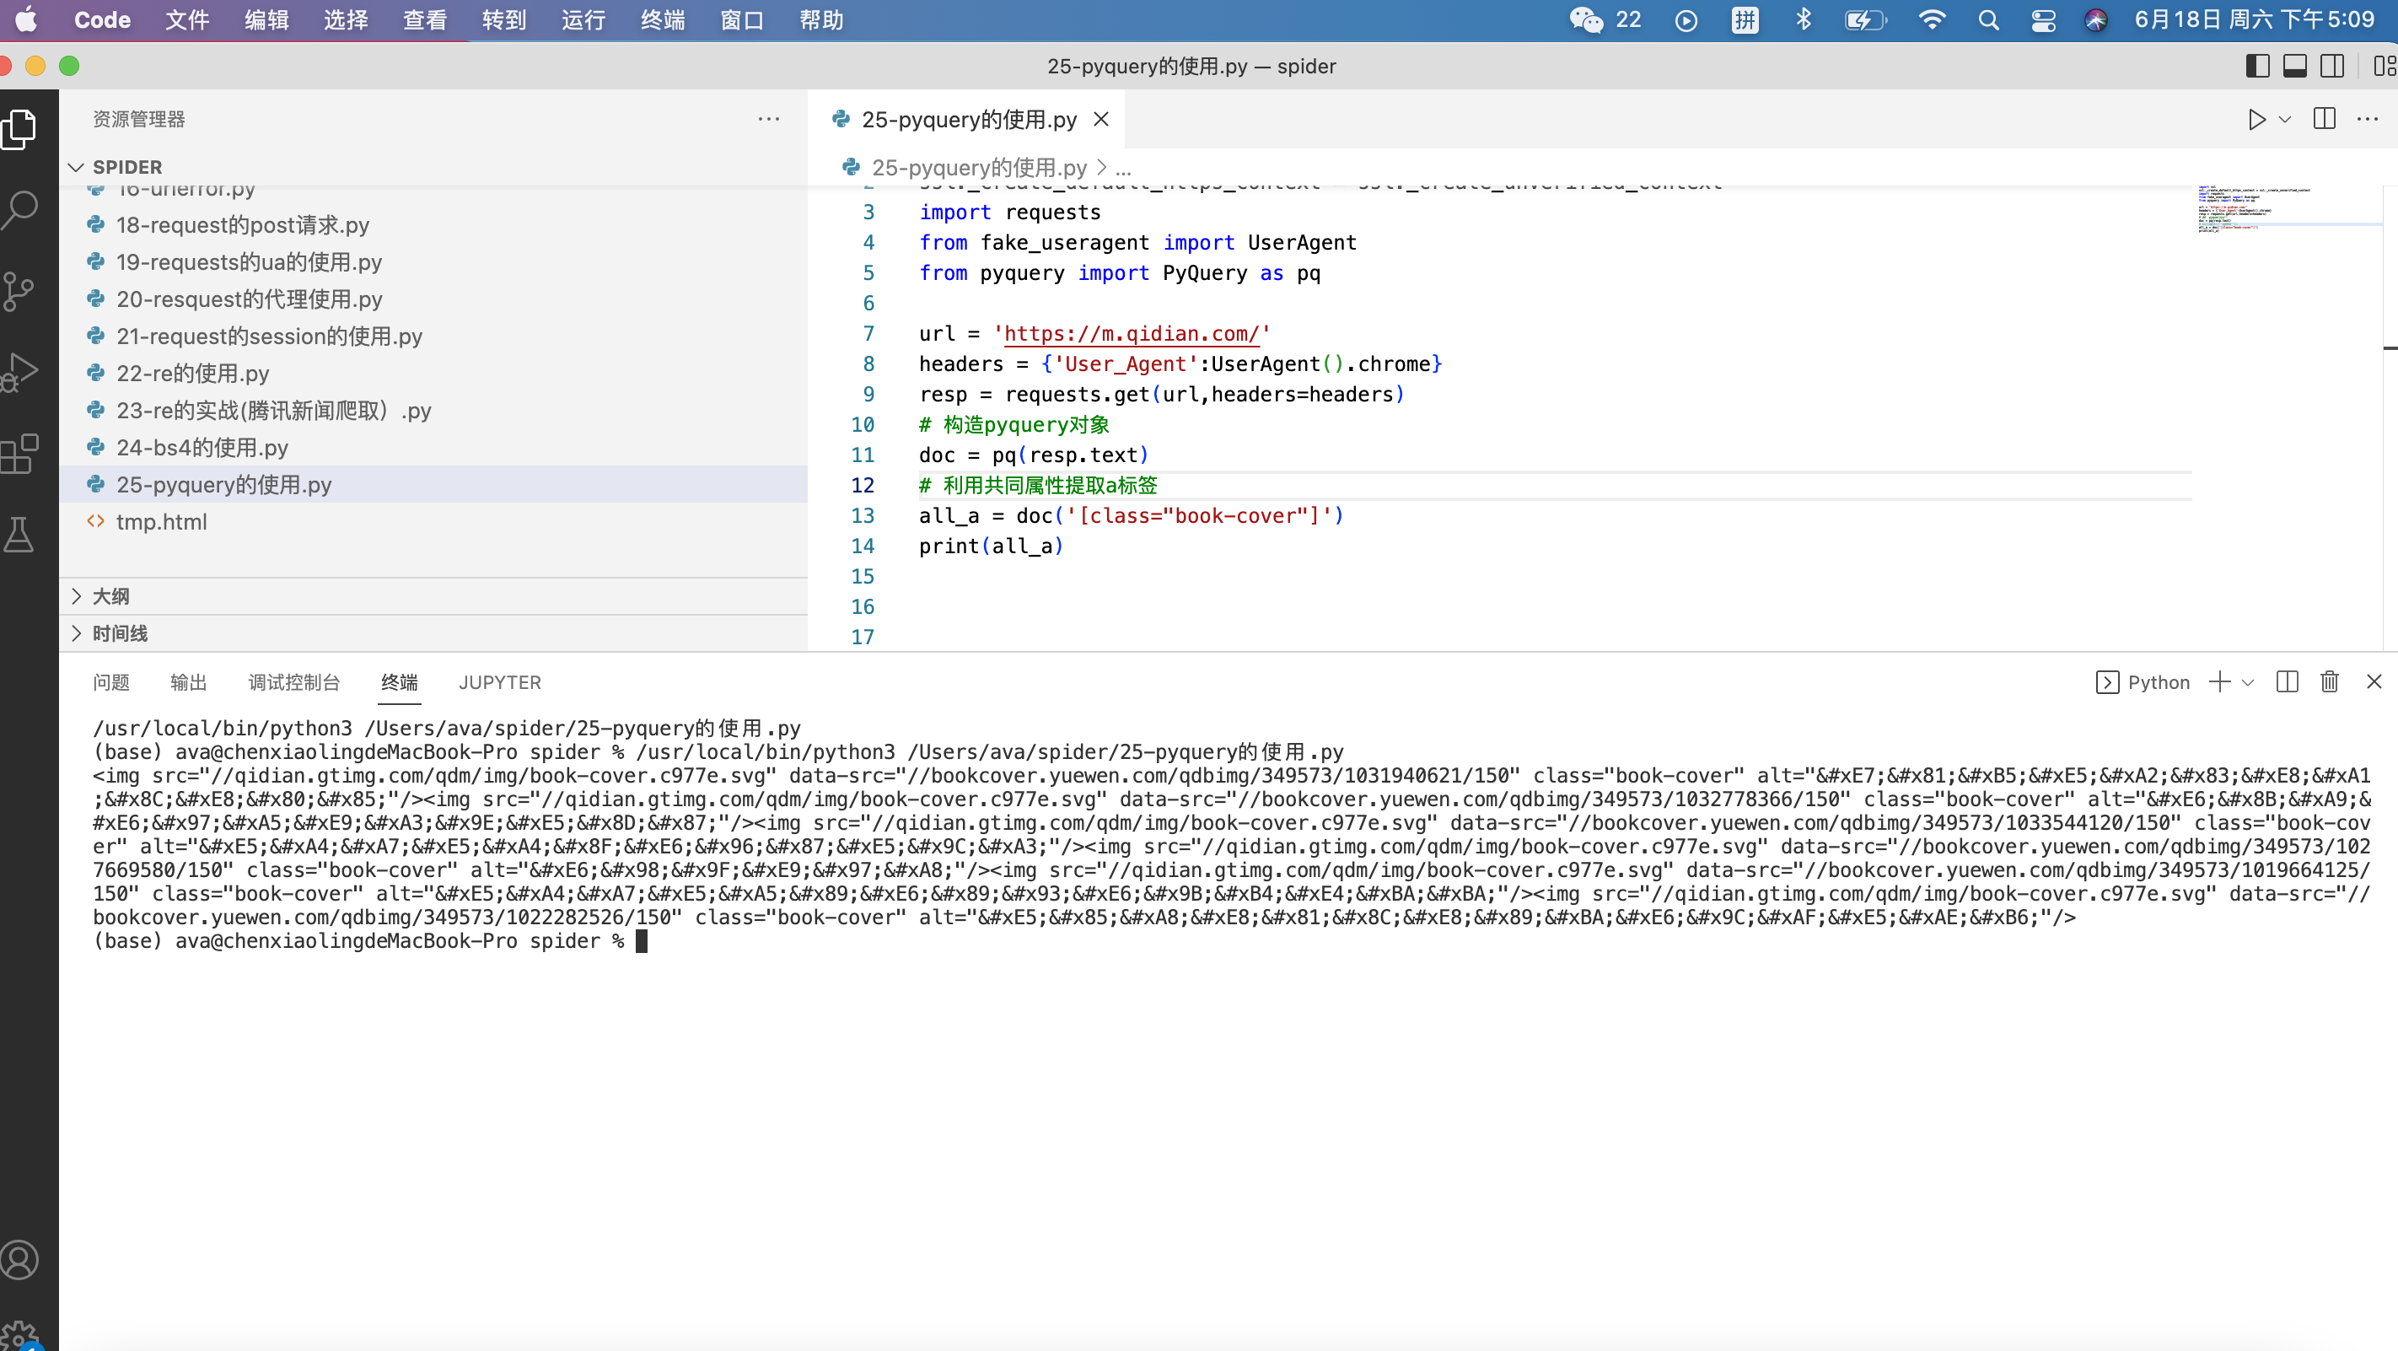Open 20-resquest的代理使用.py file
This screenshot has height=1351, width=2398.
pos(433,300)
